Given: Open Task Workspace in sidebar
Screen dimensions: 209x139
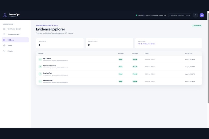Looking at the screenshot, I should (x=15, y=34).
